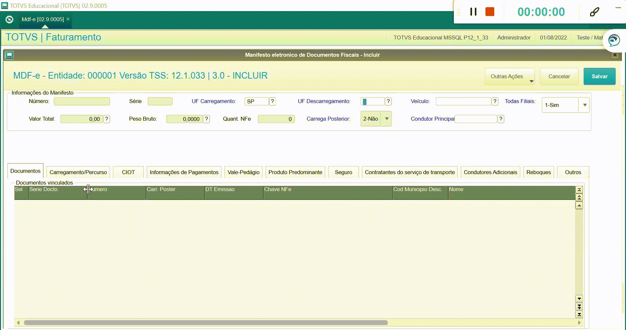Switch to the Outros tab
This screenshot has height=330, width=626.
click(x=573, y=172)
